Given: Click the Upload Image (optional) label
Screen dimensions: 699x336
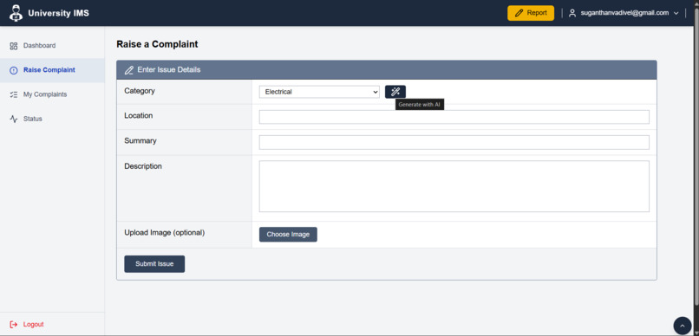Looking at the screenshot, I should pos(165,233).
